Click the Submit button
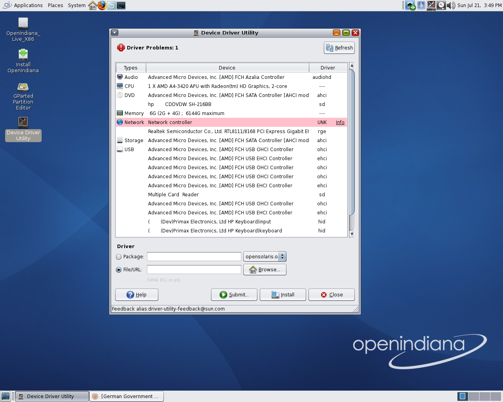 (x=234, y=295)
